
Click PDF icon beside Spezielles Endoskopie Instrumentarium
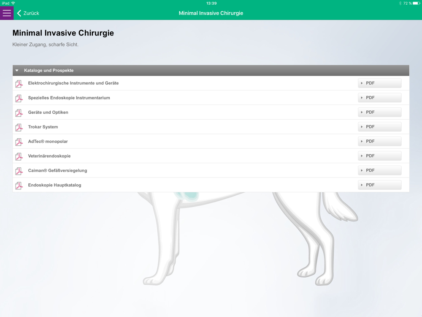[x=19, y=98]
